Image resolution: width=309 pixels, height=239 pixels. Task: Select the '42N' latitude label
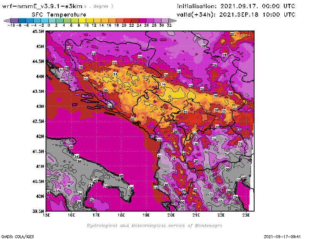point(40,137)
